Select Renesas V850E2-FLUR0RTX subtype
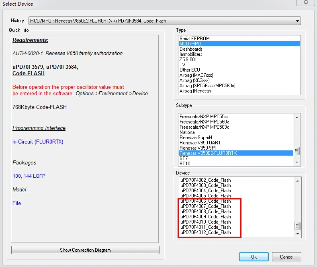This screenshot has width=317, height=267. point(236,153)
